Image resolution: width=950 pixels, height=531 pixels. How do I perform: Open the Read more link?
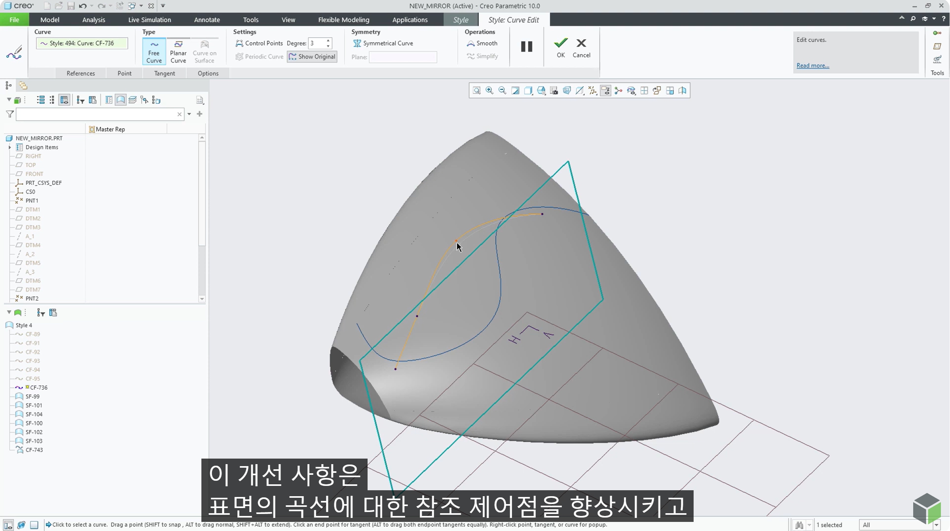(813, 65)
